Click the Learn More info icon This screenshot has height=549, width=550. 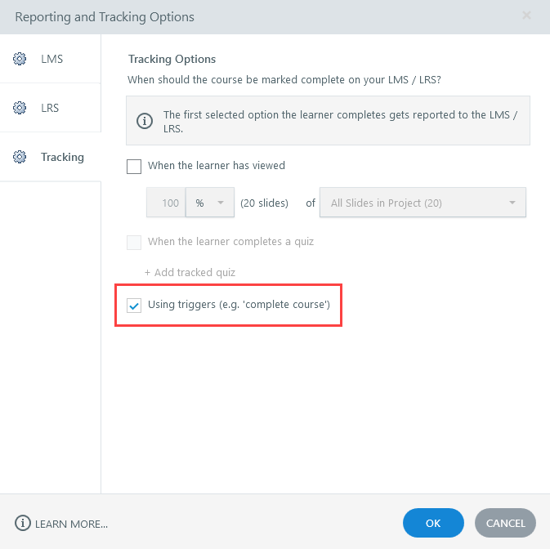(23, 523)
